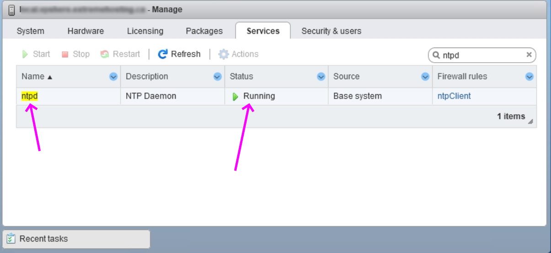
Task: Open the Firewall rules column dropdown
Action: tap(530, 77)
